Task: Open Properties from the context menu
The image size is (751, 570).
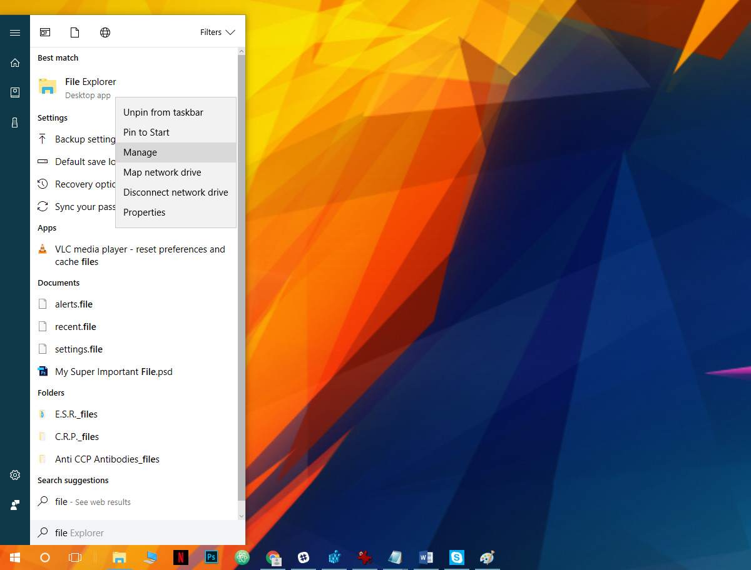Action: 144,212
